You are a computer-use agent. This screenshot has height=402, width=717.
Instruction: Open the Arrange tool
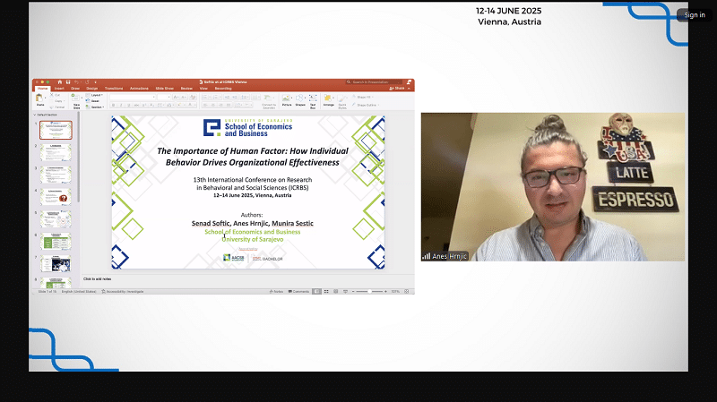pos(329,99)
